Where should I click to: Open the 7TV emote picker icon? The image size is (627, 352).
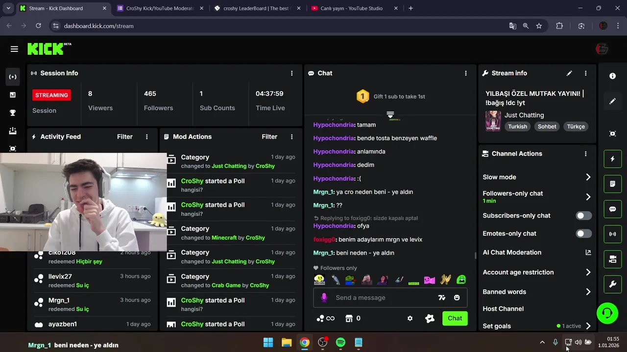click(442, 298)
